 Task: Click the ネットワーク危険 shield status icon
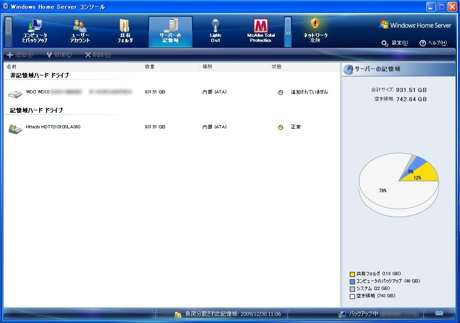point(315,23)
